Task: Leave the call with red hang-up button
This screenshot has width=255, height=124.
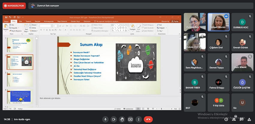Action: coord(148,119)
